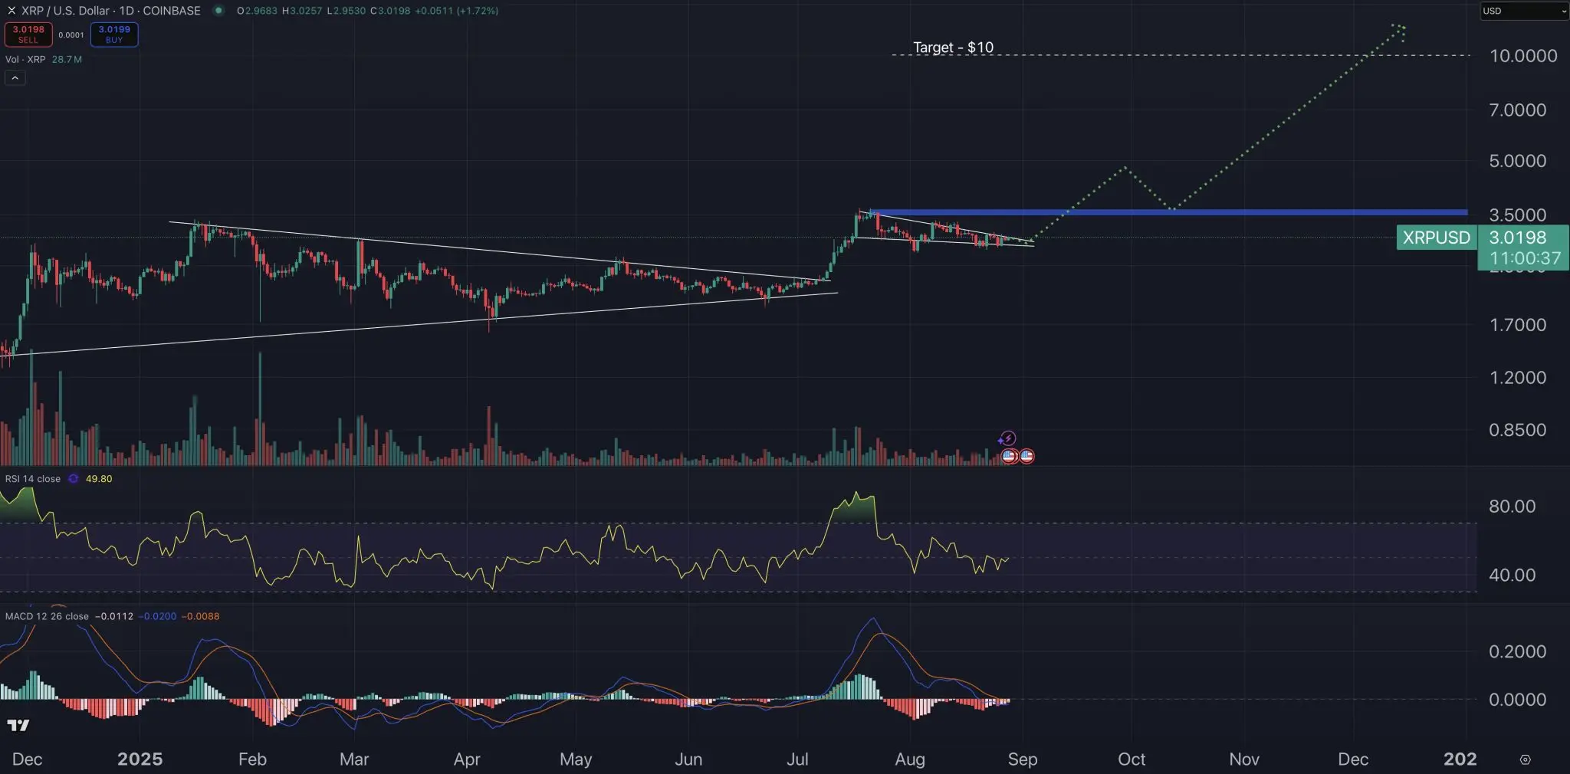Viewport: 1570px width, 774px height.
Task: Click the change +0.0511 (+1.72%) in header
Action: (x=457, y=11)
